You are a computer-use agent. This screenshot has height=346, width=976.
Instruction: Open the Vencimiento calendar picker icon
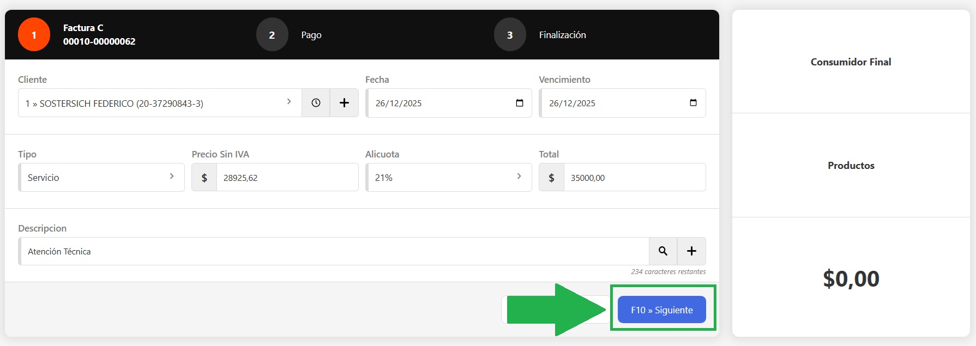(x=693, y=103)
